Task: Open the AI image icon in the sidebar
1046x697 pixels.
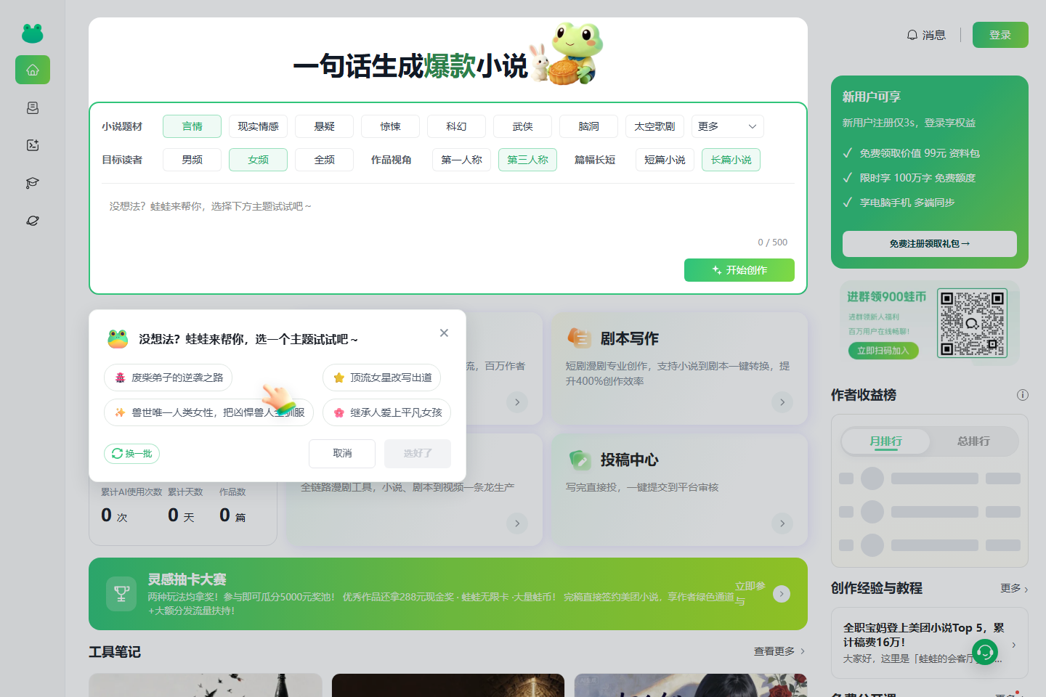Action: point(33,145)
